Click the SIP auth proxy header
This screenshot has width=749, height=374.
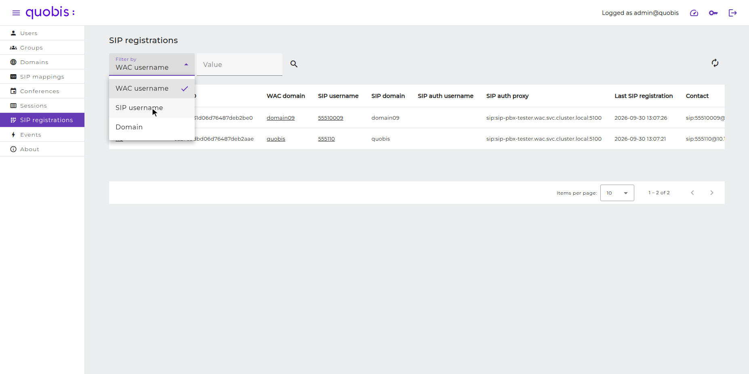click(507, 96)
